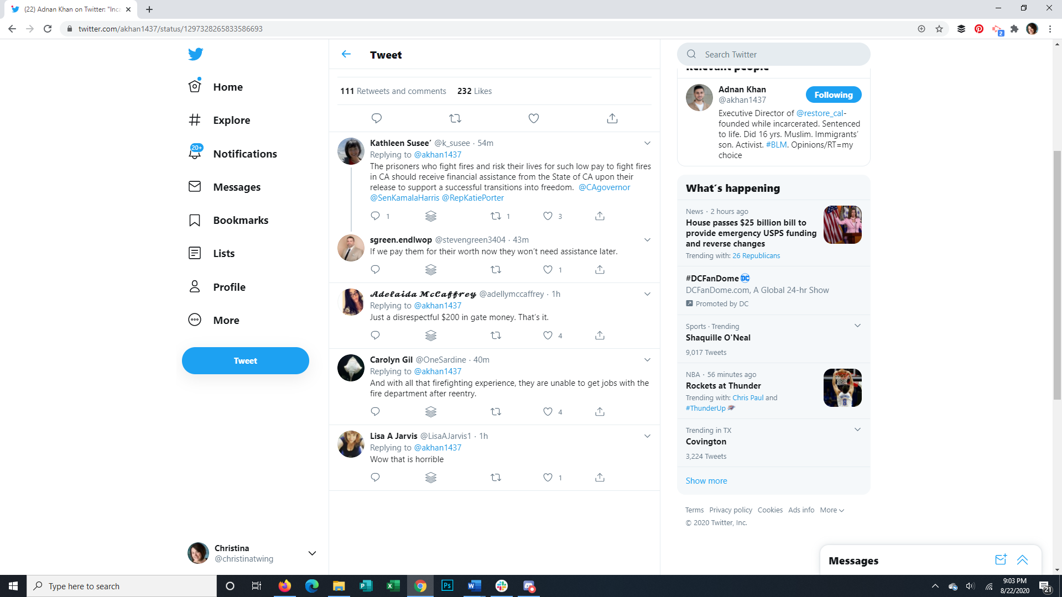Viewport: 1062px width, 597px height.
Task: Share Lisa A Jarvis's reply
Action: (600, 478)
